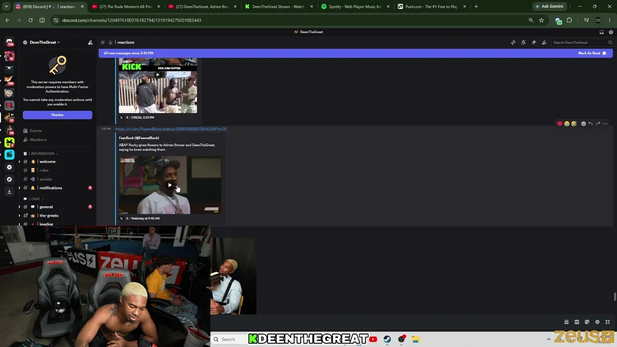
Task: Collapse the CHAT category
Action: coord(35,199)
